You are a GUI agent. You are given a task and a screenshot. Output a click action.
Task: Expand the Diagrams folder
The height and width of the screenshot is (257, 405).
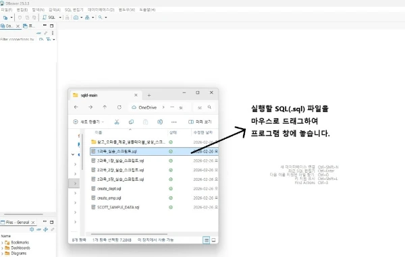point(2,254)
